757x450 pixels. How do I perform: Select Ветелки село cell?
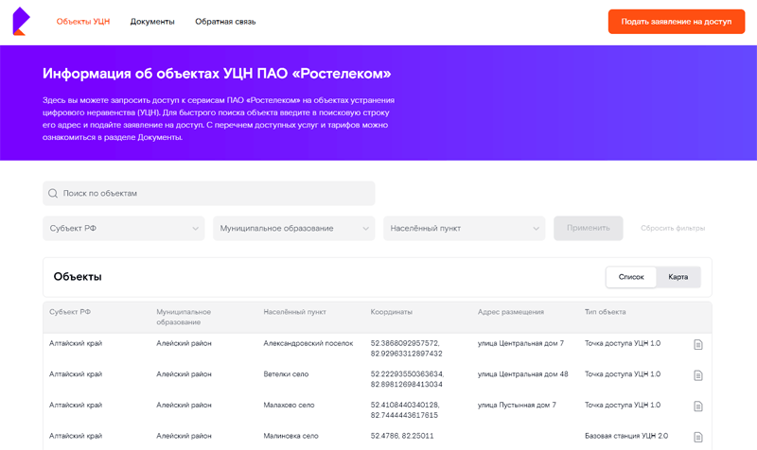click(x=286, y=374)
